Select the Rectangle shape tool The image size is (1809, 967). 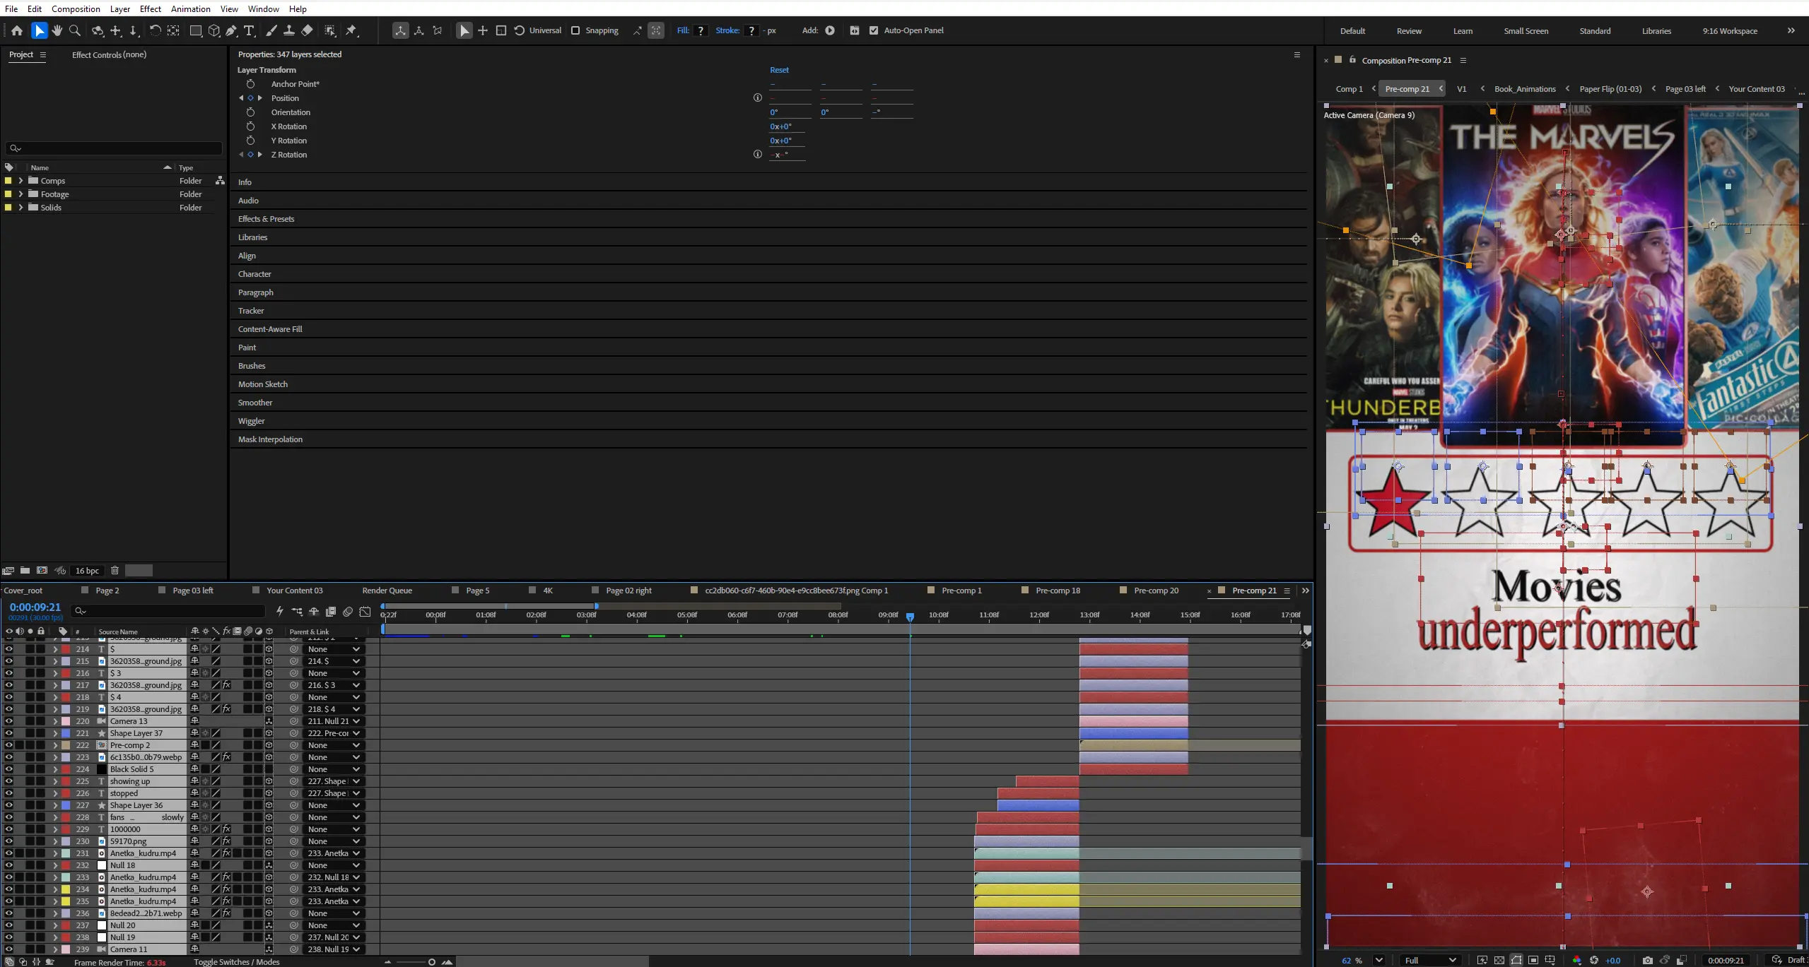click(196, 30)
